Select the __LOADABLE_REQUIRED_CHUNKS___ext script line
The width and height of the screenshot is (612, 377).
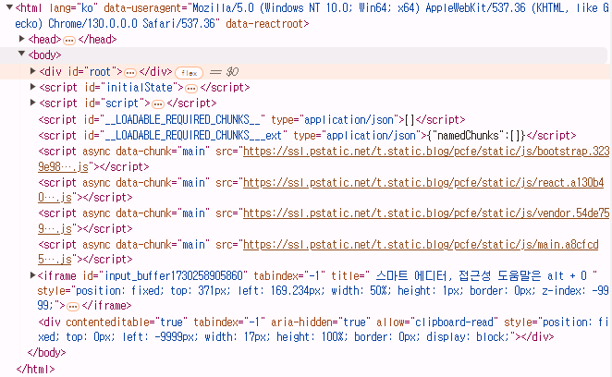tap(307, 136)
